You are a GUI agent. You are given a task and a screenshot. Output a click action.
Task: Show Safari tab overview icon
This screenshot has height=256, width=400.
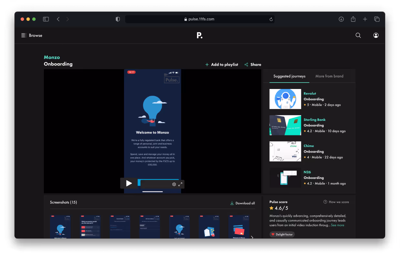(x=377, y=19)
